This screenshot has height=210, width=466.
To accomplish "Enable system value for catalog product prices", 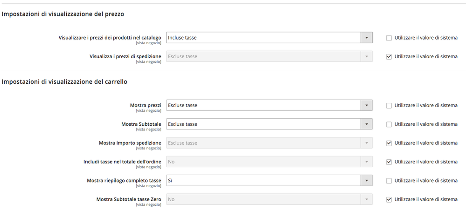I will pyautogui.click(x=389, y=38).
